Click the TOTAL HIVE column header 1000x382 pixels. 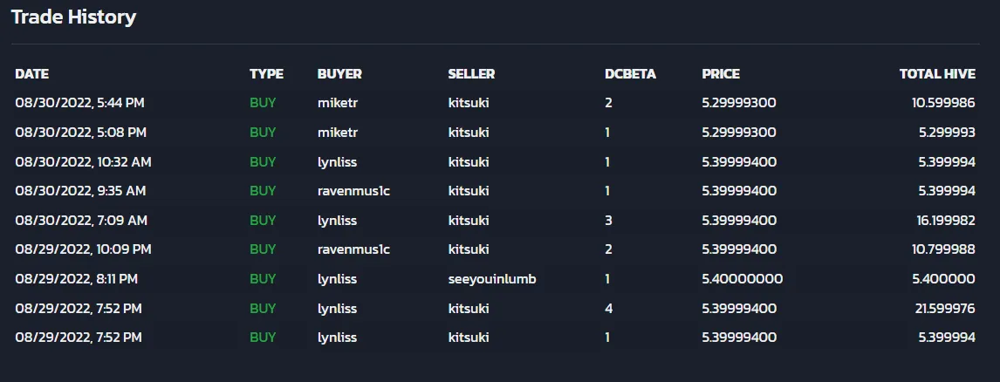point(937,74)
